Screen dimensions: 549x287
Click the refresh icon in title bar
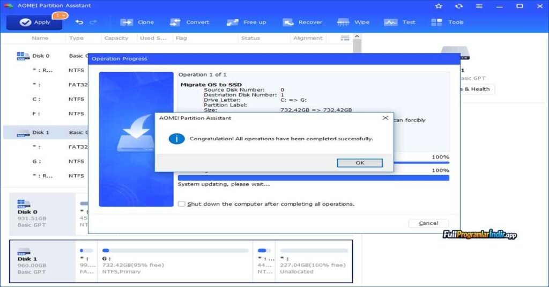pyautogui.click(x=459, y=6)
